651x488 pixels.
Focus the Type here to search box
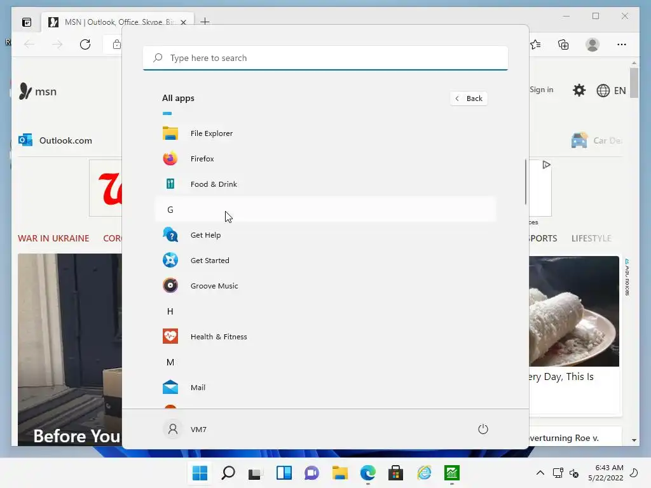[325, 58]
